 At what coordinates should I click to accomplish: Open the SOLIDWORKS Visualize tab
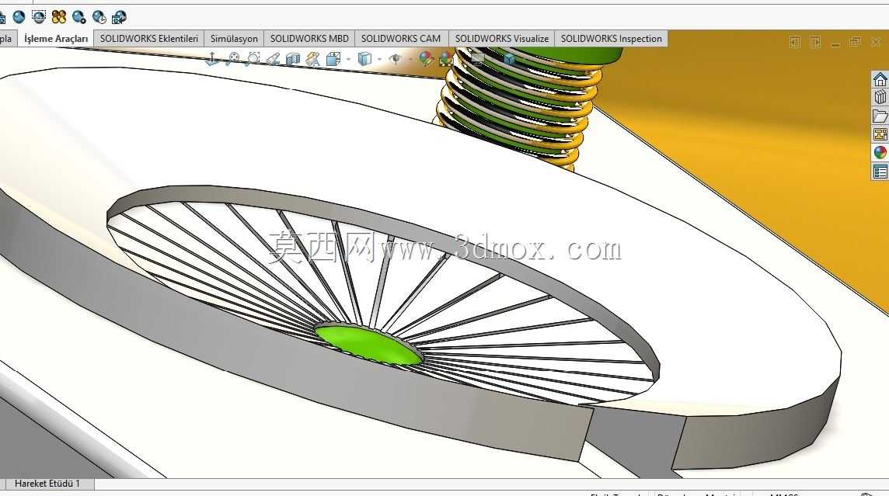pyautogui.click(x=502, y=39)
